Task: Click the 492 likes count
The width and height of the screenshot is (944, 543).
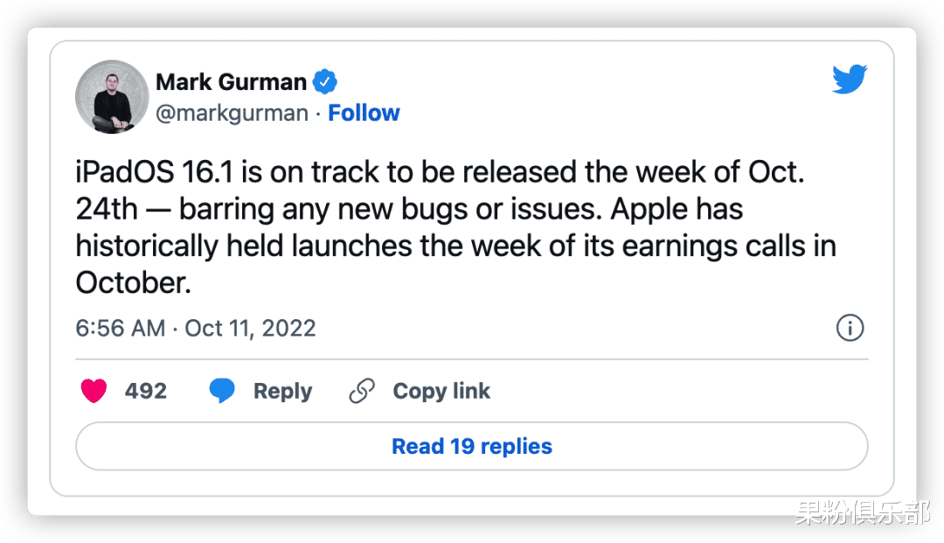Action: click(145, 391)
